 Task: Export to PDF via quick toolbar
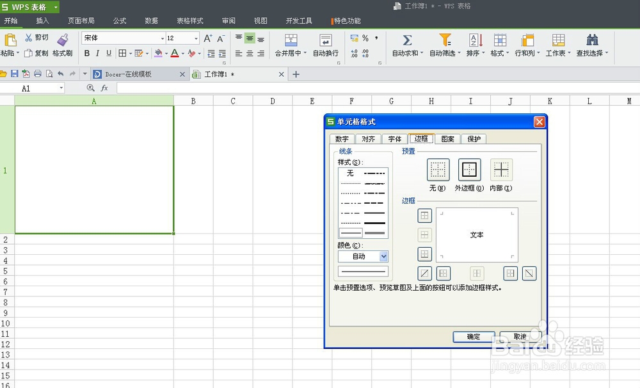(x=26, y=74)
